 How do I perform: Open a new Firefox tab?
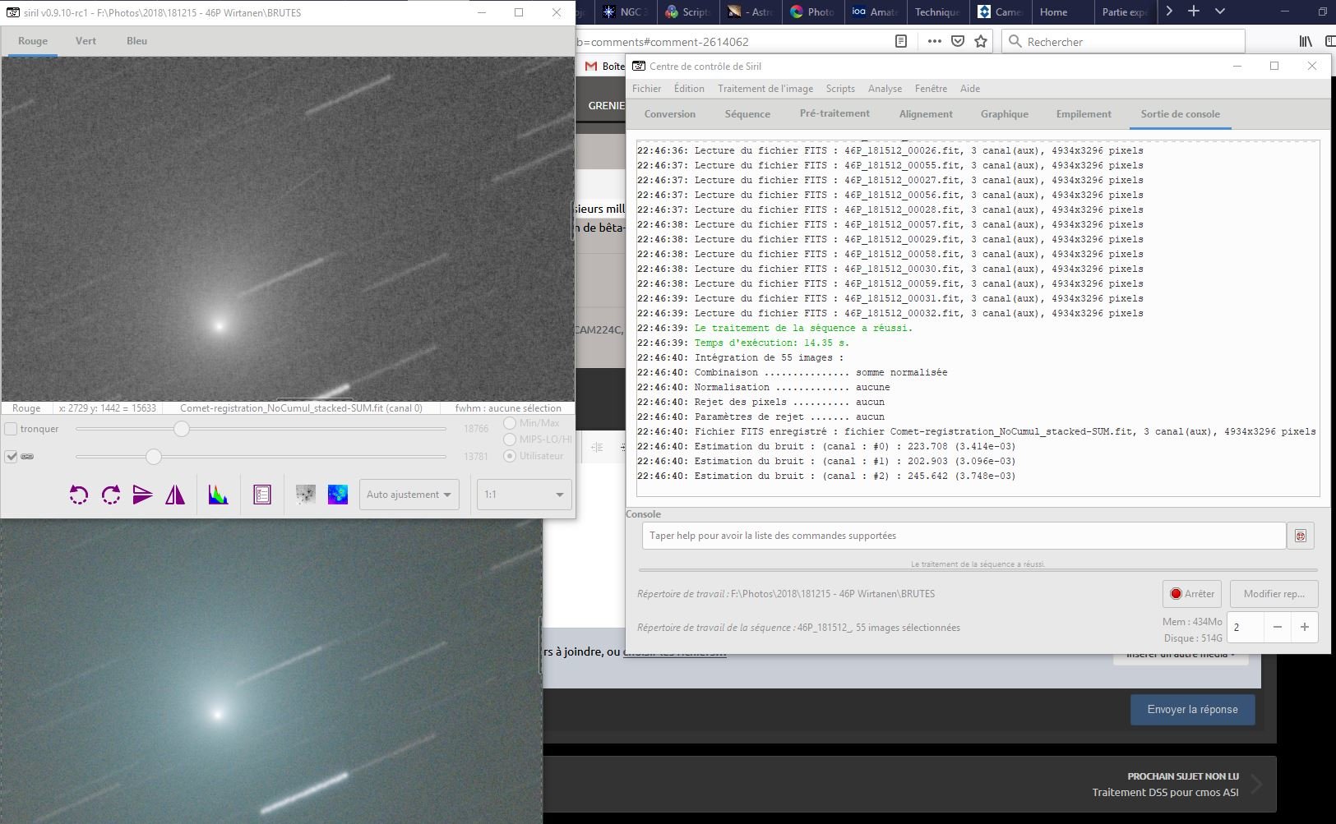[x=1194, y=12]
